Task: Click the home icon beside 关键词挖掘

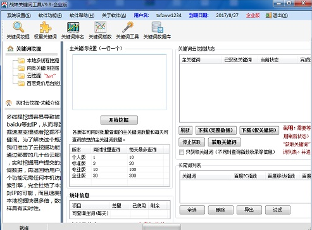Action: click(10, 49)
